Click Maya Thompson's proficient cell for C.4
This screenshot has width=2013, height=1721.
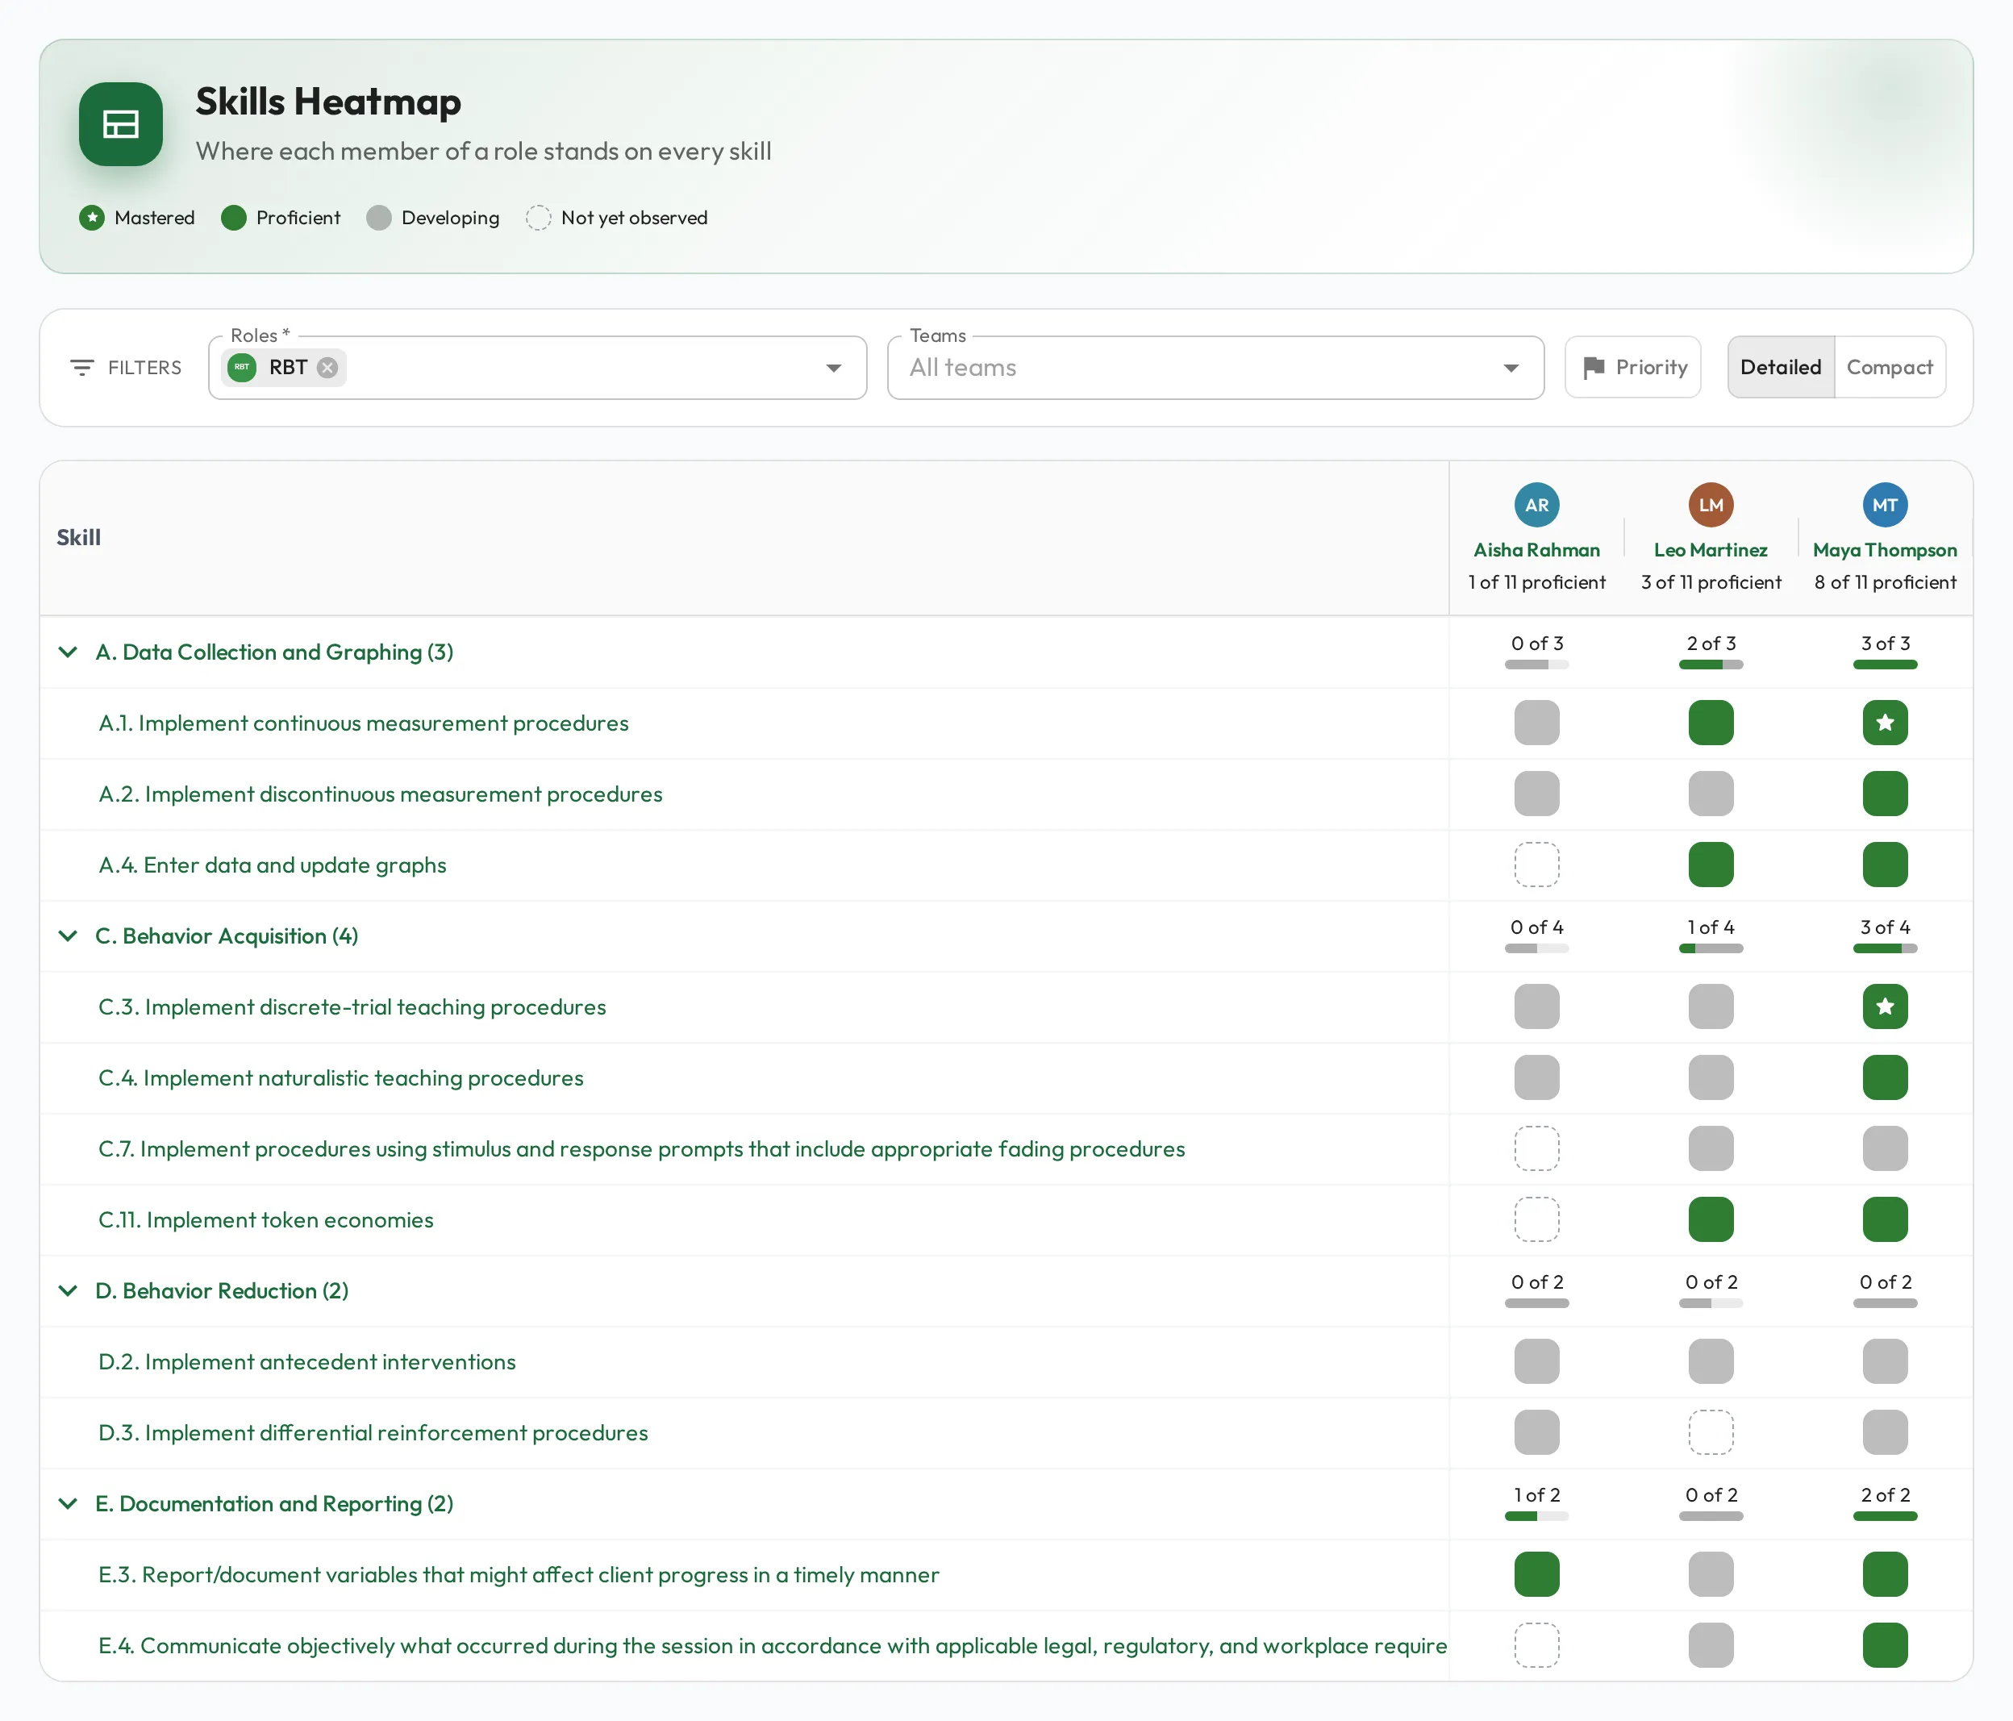coord(1885,1077)
